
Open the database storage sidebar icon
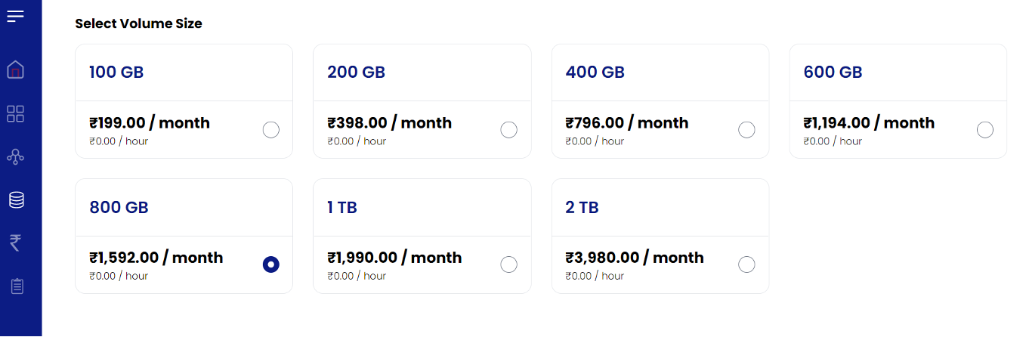click(16, 200)
